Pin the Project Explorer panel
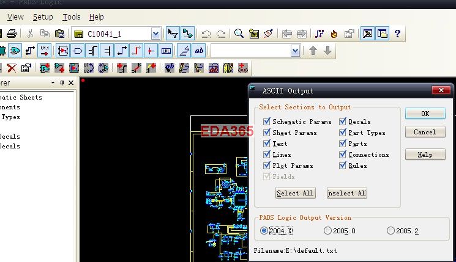The image size is (456, 262). [62, 82]
